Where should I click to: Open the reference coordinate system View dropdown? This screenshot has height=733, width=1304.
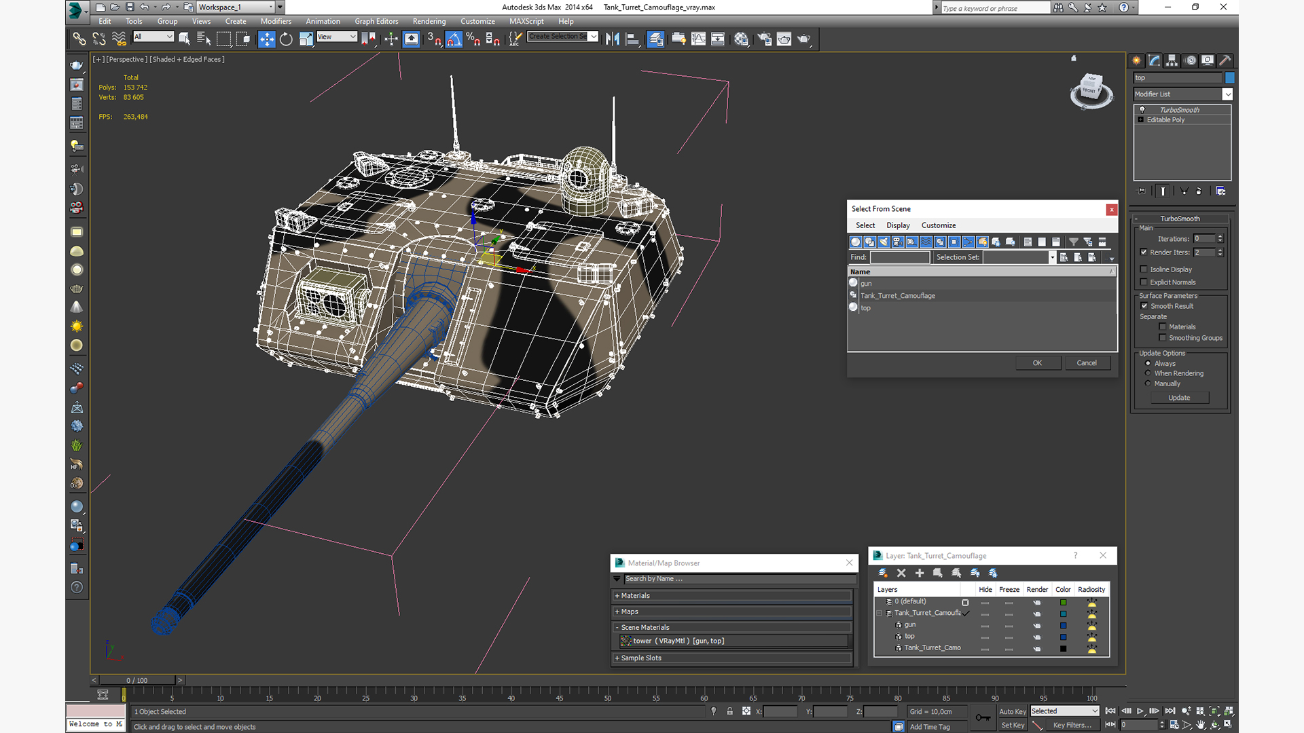[337, 37]
